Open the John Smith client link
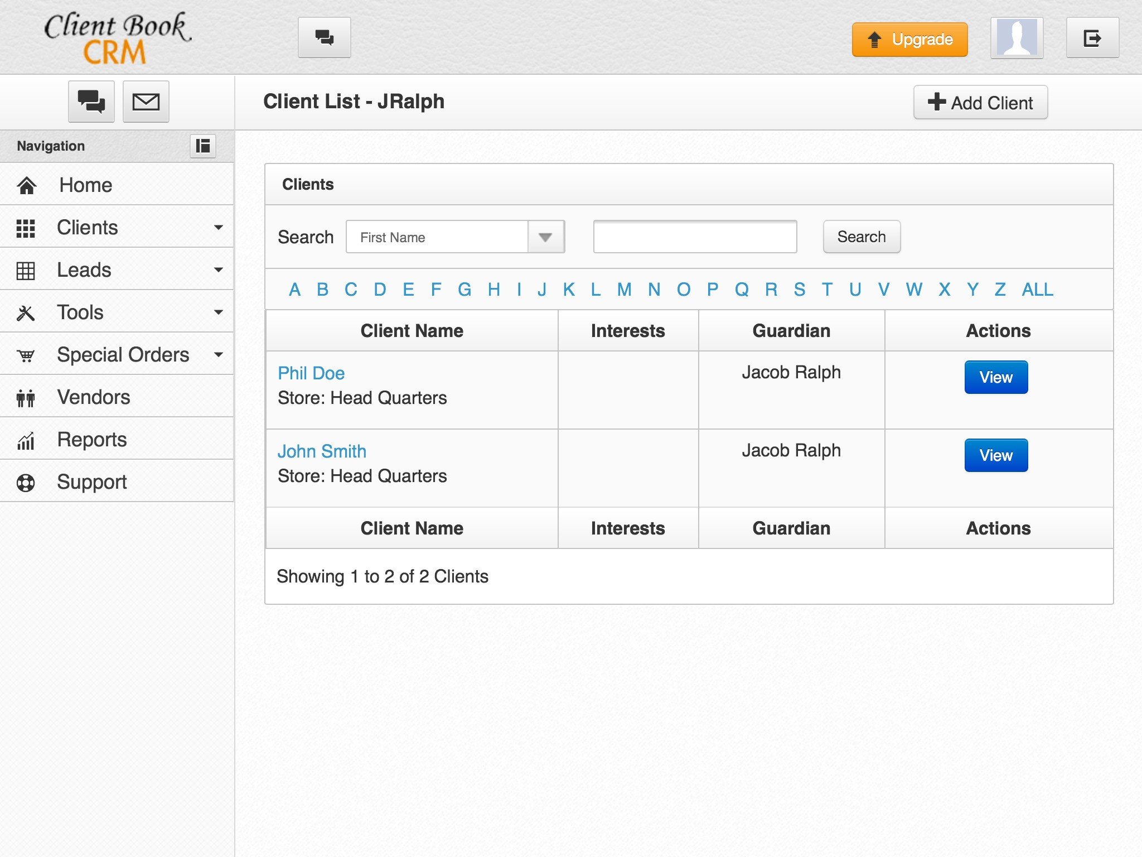1142x857 pixels. coord(322,451)
